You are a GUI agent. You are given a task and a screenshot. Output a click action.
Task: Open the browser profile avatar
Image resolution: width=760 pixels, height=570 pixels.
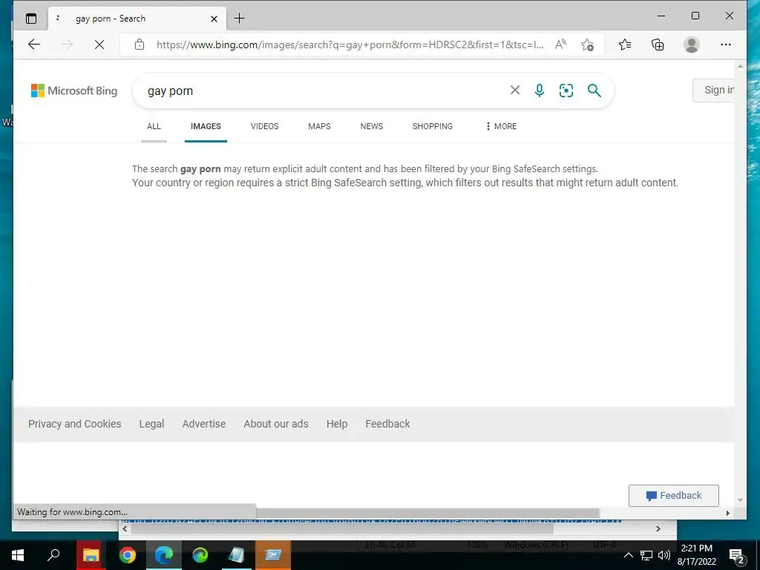(x=691, y=45)
